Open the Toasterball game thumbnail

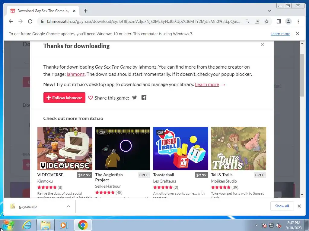(x=181, y=149)
